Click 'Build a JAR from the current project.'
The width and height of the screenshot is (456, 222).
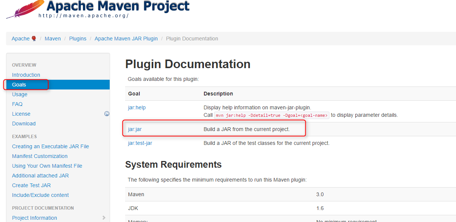pos(247,129)
